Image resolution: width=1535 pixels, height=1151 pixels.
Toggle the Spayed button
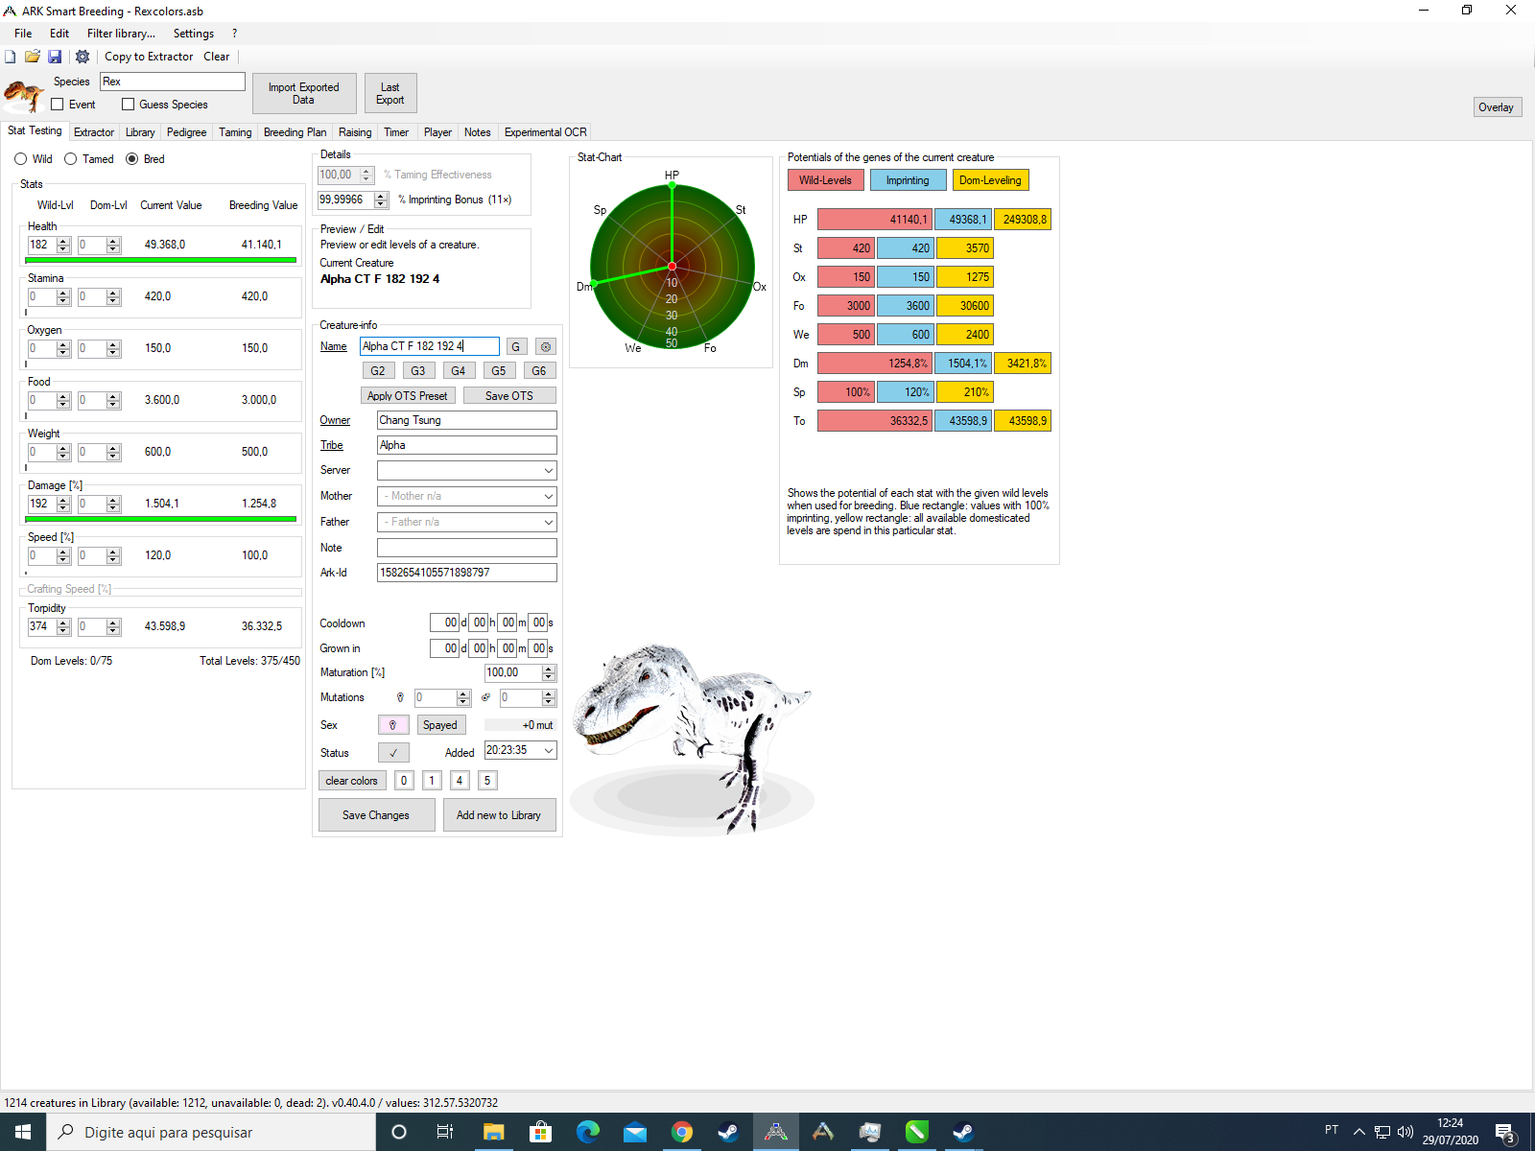tap(440, 725)
